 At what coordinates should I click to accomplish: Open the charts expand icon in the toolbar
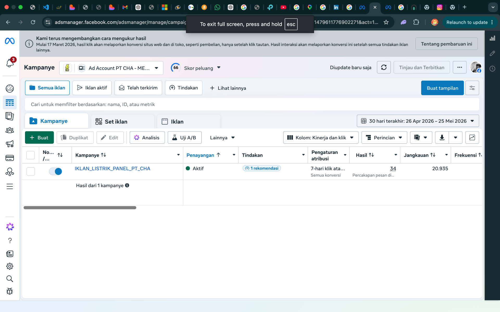472,138
